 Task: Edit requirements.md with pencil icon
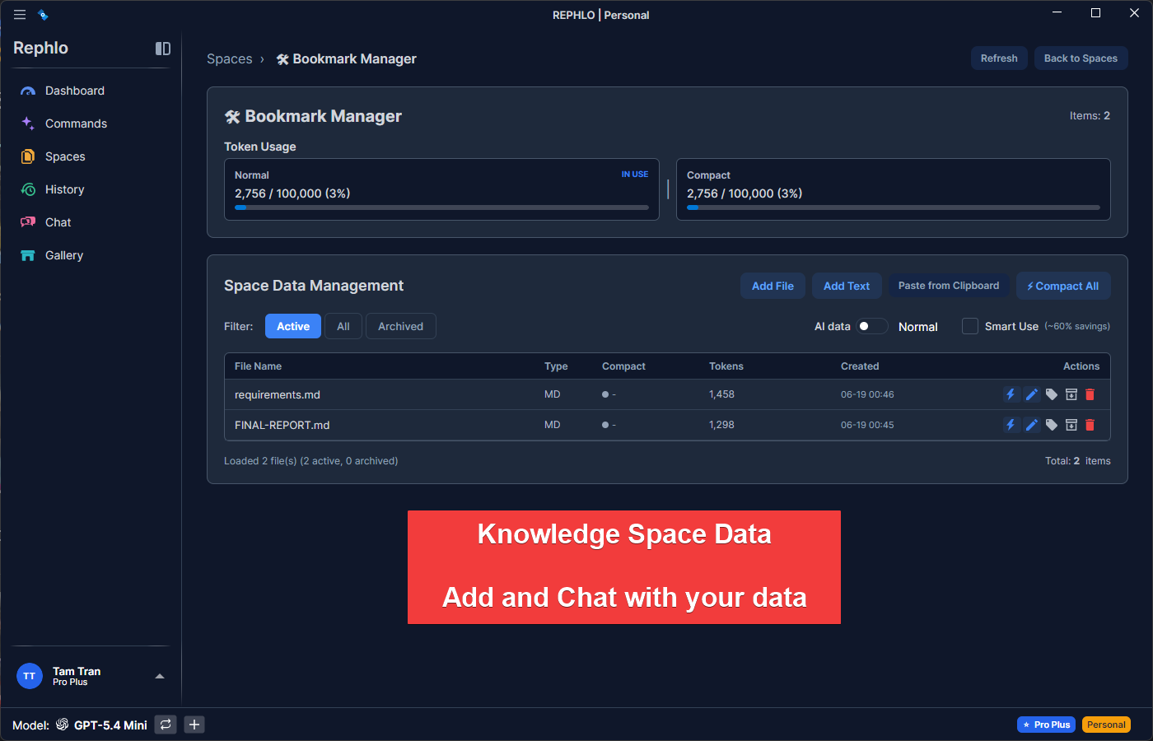coord(1031,394)
